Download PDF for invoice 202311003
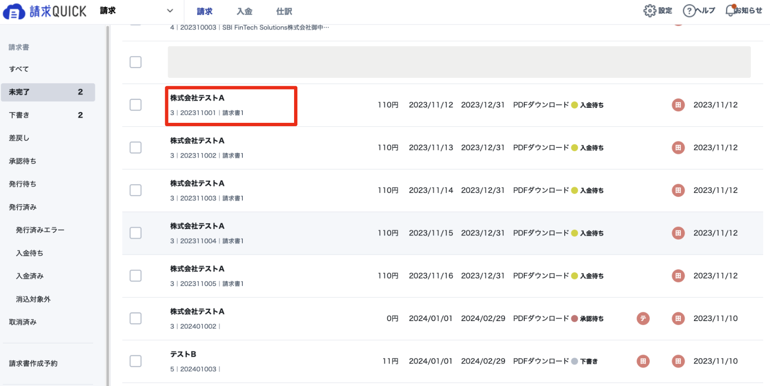The width and height of the screenshot is (770, 386). pos(541,190)
